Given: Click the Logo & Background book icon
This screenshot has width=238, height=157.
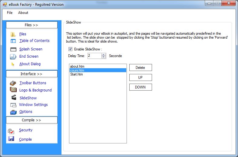Looking at the screenshot, I should click(13, 90).
